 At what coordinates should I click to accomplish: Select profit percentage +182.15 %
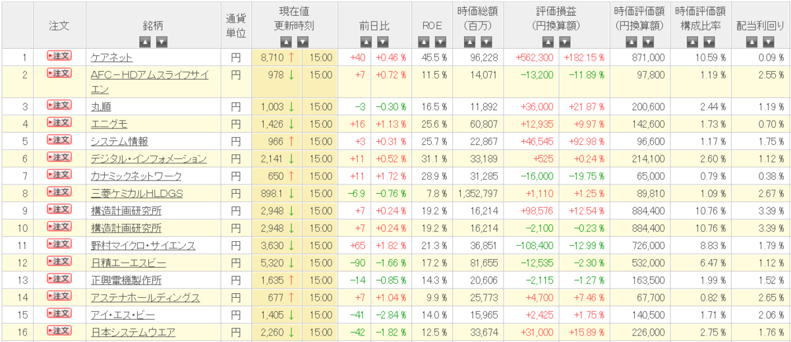[x=583, y=58]
